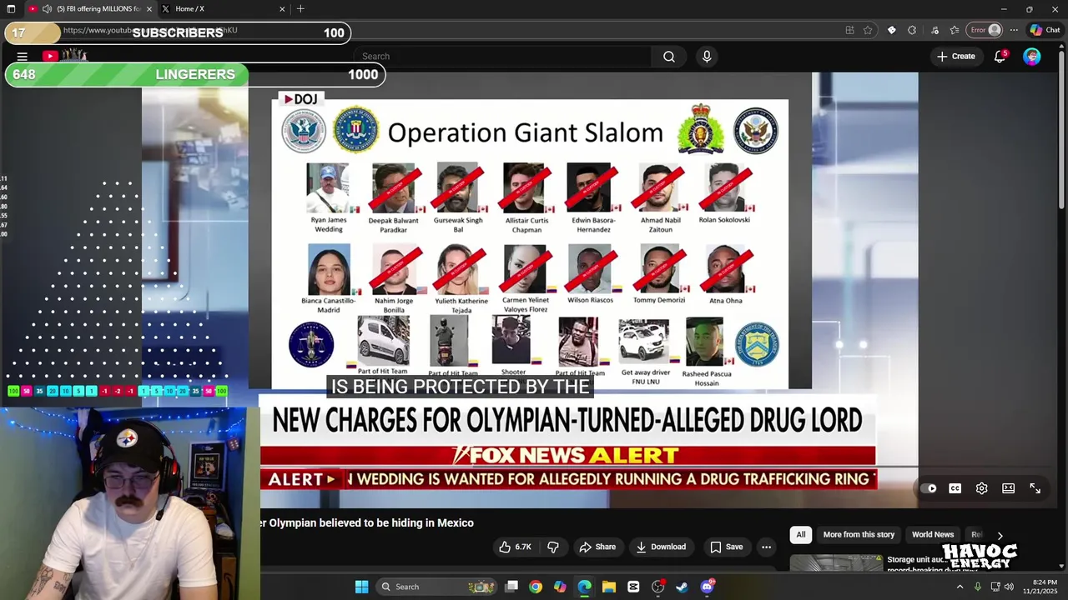This screenshot has height=600, width=1068.
Task: Save the video to a playlist
Action: (x=726, y=547)
